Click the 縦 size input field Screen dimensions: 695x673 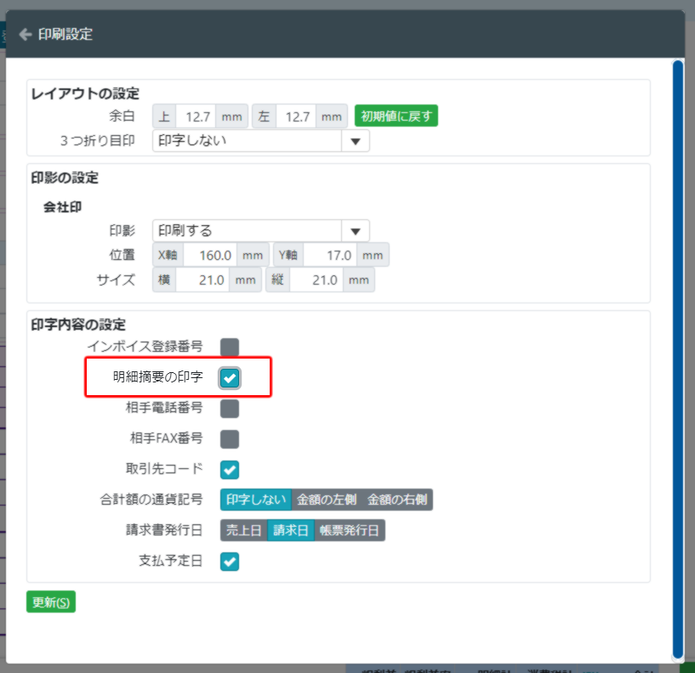click(x=322, y=279)
